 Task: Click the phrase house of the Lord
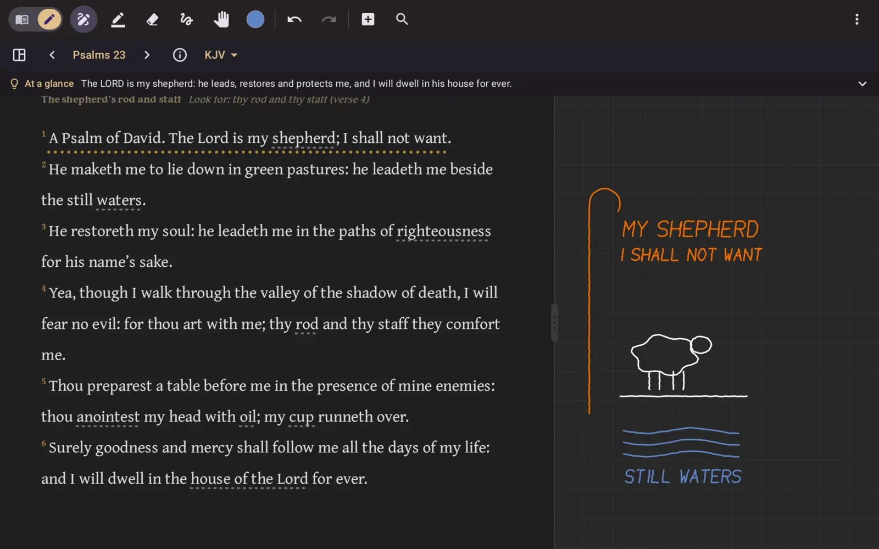pos(249,479)
